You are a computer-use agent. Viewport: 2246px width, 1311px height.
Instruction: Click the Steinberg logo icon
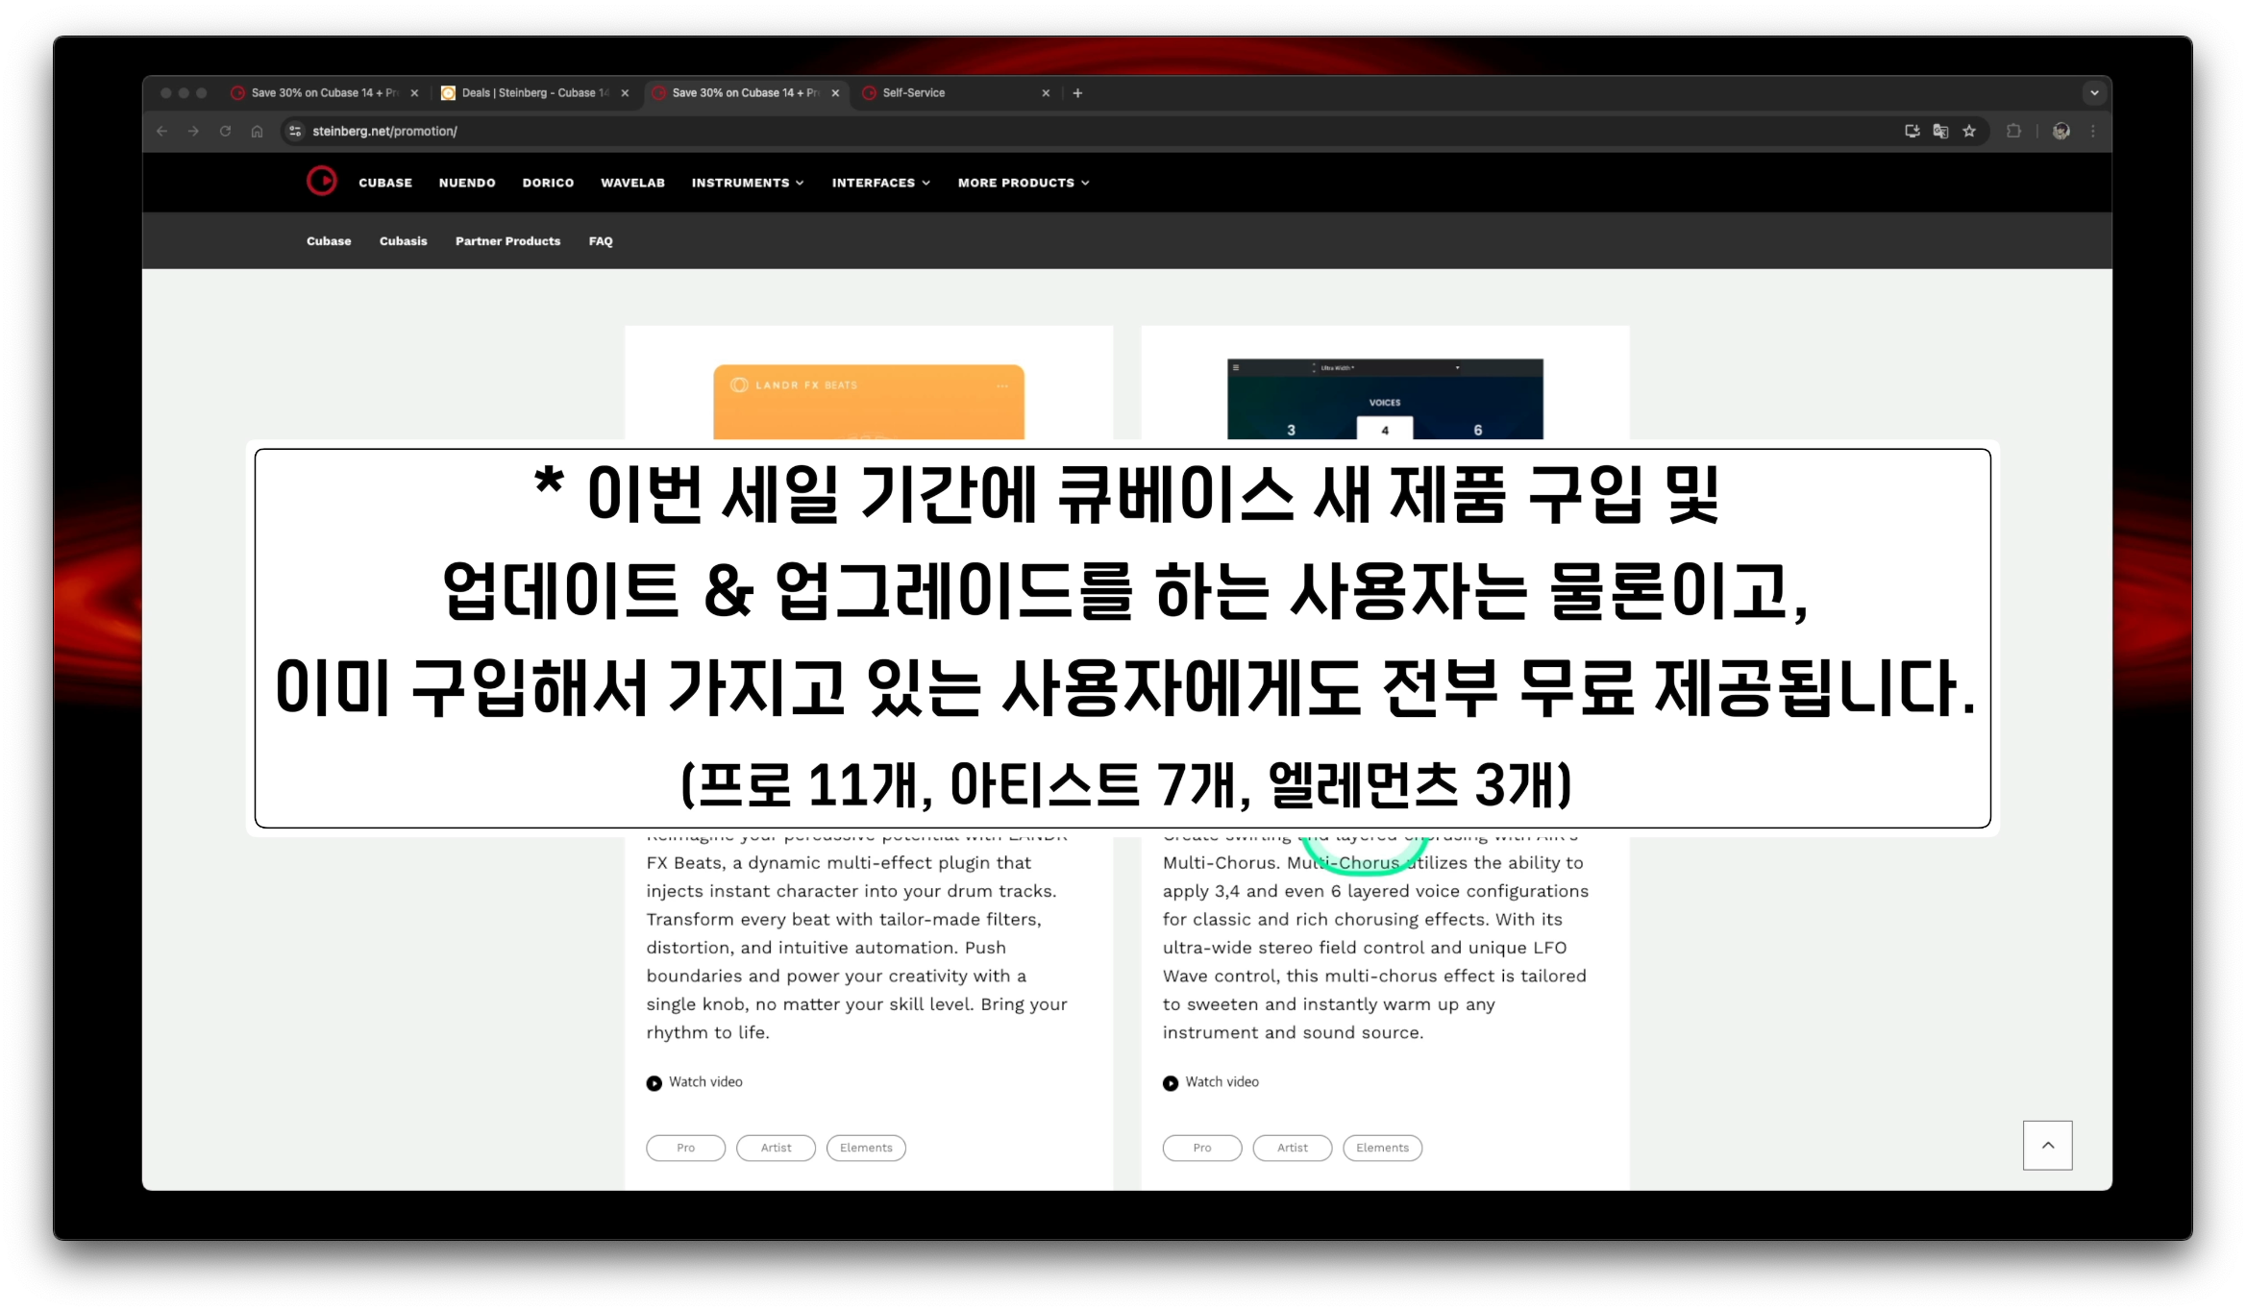click(321, 181)
